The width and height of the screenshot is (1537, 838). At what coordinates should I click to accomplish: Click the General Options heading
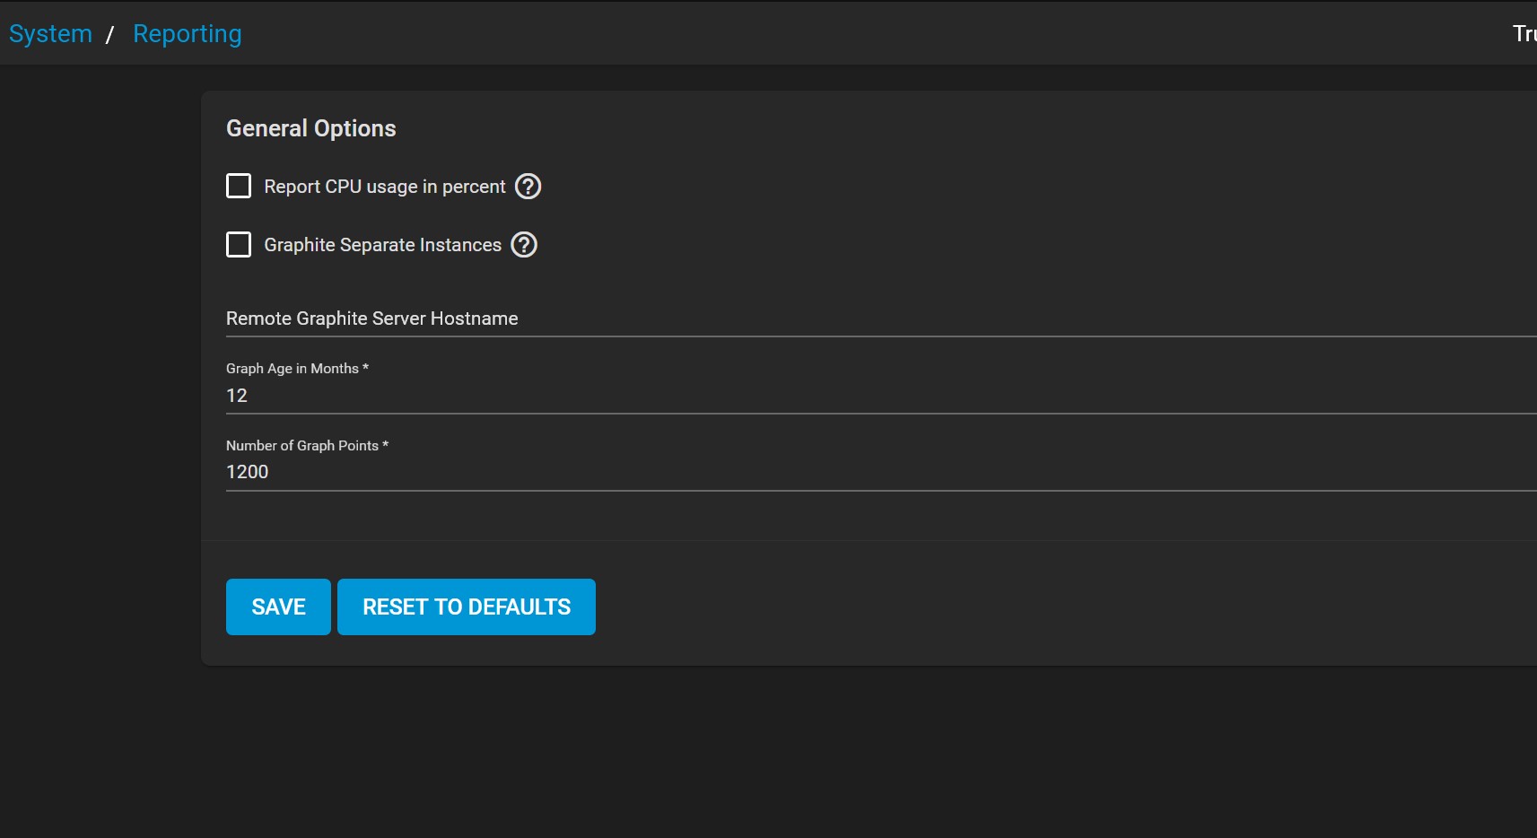(310, 128)
